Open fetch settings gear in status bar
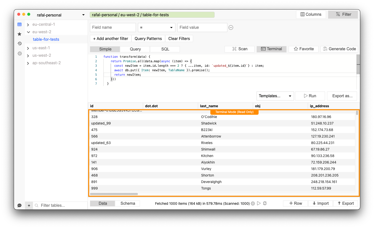 [x=253, y=203]
